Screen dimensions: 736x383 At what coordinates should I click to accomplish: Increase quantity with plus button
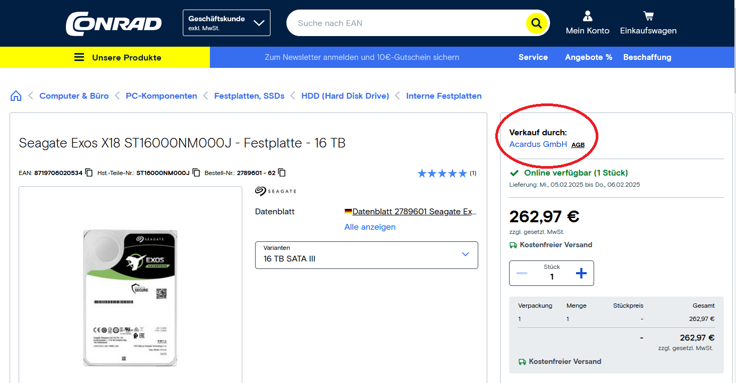pos(581,273)
